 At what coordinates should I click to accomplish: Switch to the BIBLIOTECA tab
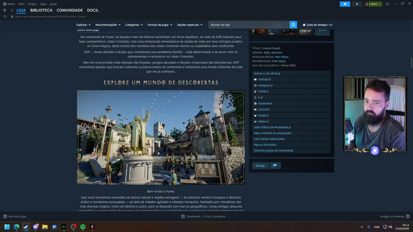(41, 10)
